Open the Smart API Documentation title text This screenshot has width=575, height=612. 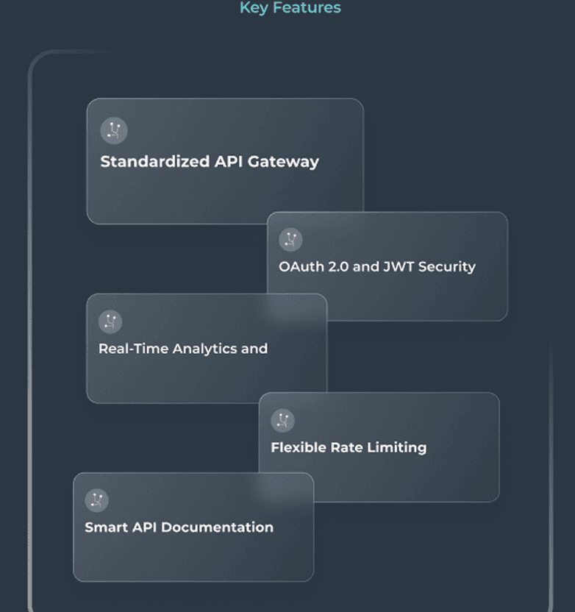[179, 527]
